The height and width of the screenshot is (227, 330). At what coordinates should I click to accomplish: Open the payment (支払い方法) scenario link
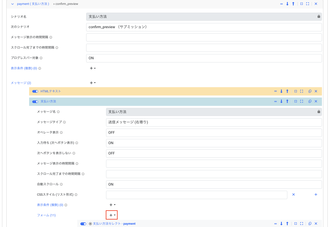coord(33,4)
